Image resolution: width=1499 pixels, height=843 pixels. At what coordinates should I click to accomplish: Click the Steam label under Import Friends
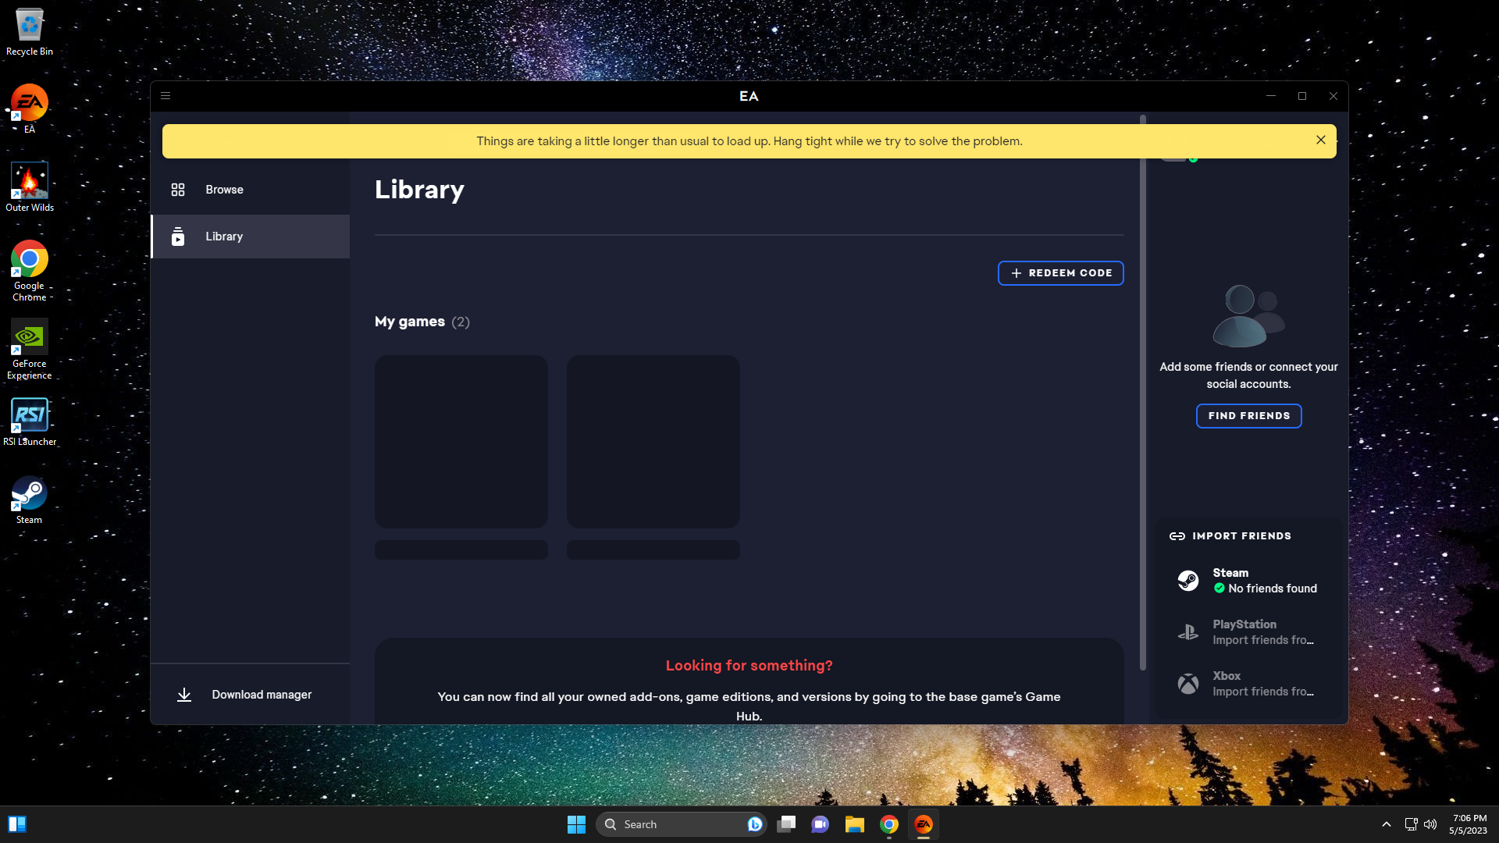(x=1230, y=573)
